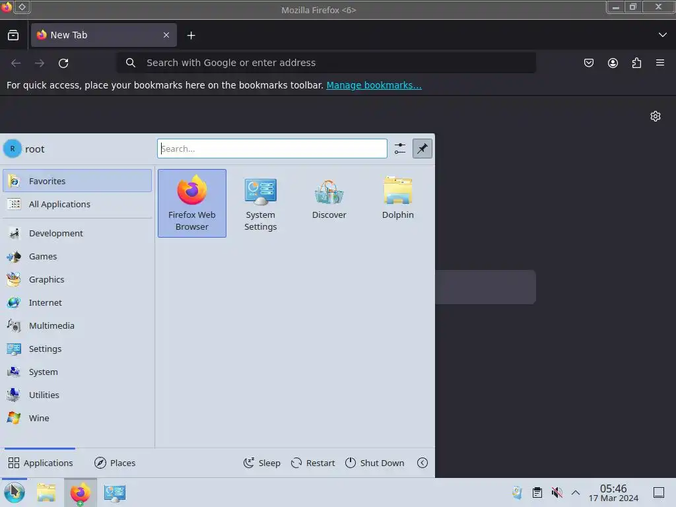Select the New Tab browser tab
Viewport: 676px width, 507px height.
tap(104, 35)
